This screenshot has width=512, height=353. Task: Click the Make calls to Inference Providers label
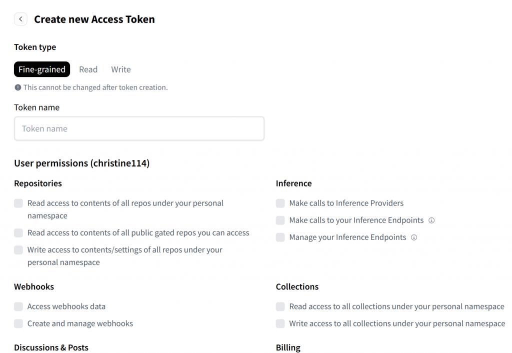point(346,203)
